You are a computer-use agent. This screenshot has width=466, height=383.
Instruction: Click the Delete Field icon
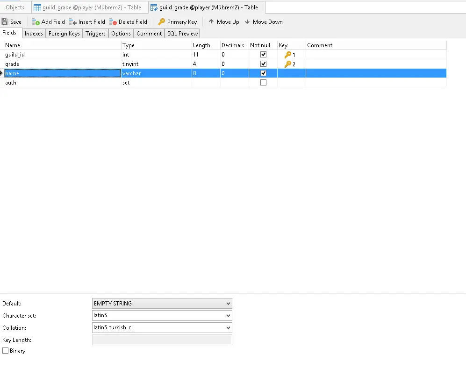(x=113, y=22)
